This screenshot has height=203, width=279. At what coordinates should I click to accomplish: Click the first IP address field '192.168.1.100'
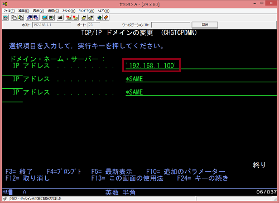coord(151,65)
